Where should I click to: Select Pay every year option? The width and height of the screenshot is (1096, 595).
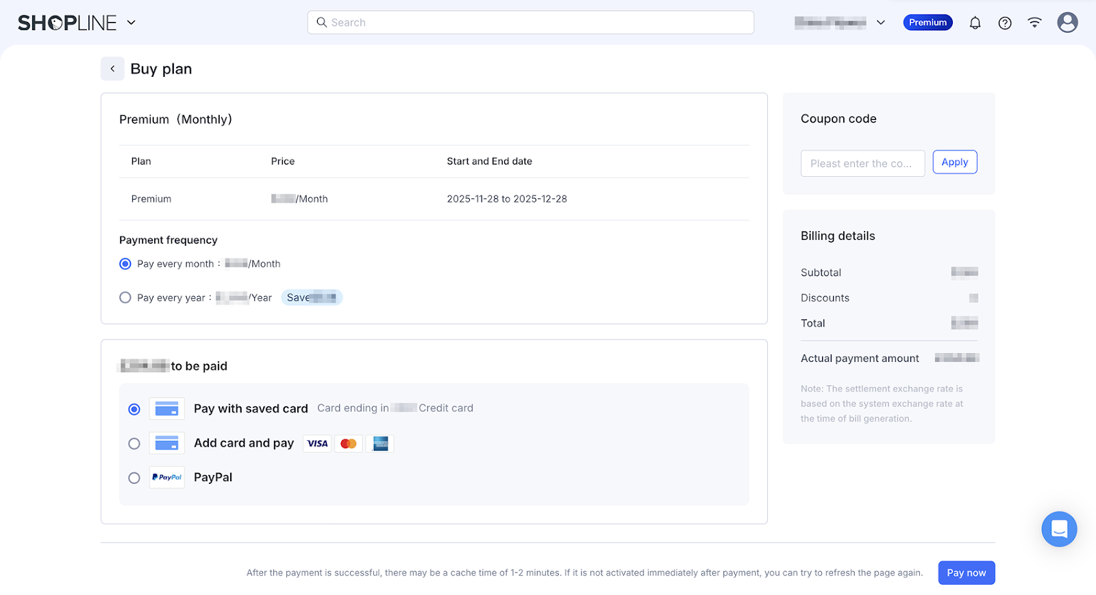[x=125, y=297]
